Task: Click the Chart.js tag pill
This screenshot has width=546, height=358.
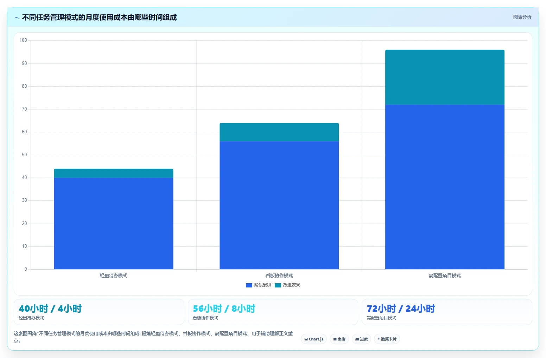Action: (314, 339)
